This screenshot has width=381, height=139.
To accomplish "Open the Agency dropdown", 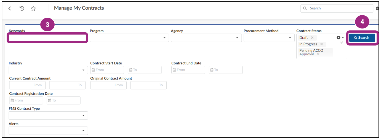I will [x=206, y=38].
